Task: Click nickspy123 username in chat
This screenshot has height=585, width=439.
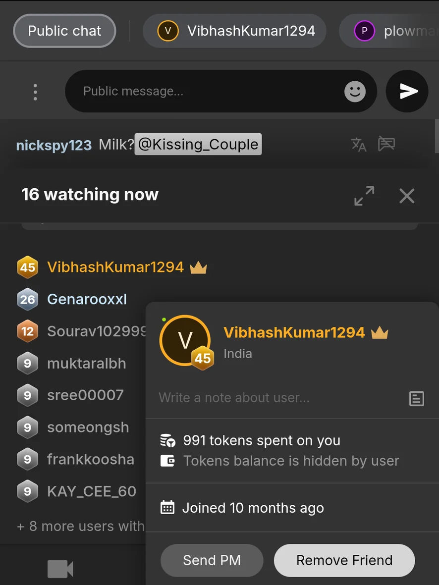Action: [x=54, y=145]
